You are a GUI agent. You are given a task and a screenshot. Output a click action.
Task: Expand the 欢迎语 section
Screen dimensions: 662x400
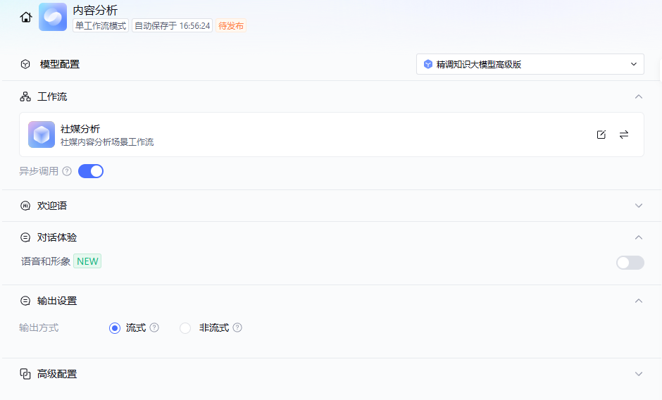pos(638,206)
